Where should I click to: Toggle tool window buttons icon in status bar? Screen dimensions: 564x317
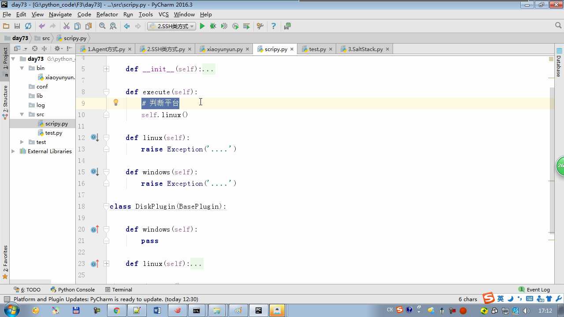[x=6, y=299]
